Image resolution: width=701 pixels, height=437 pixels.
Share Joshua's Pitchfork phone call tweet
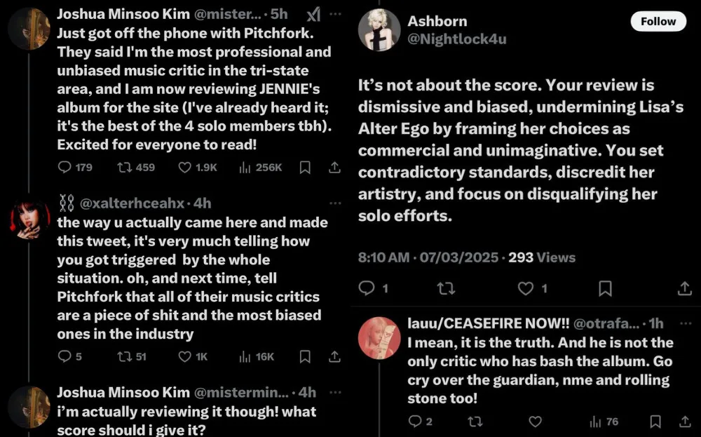click(x=335, y=167)
